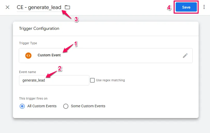
Task: Save the trigger with the Save button
Action: tap(186, 7)
